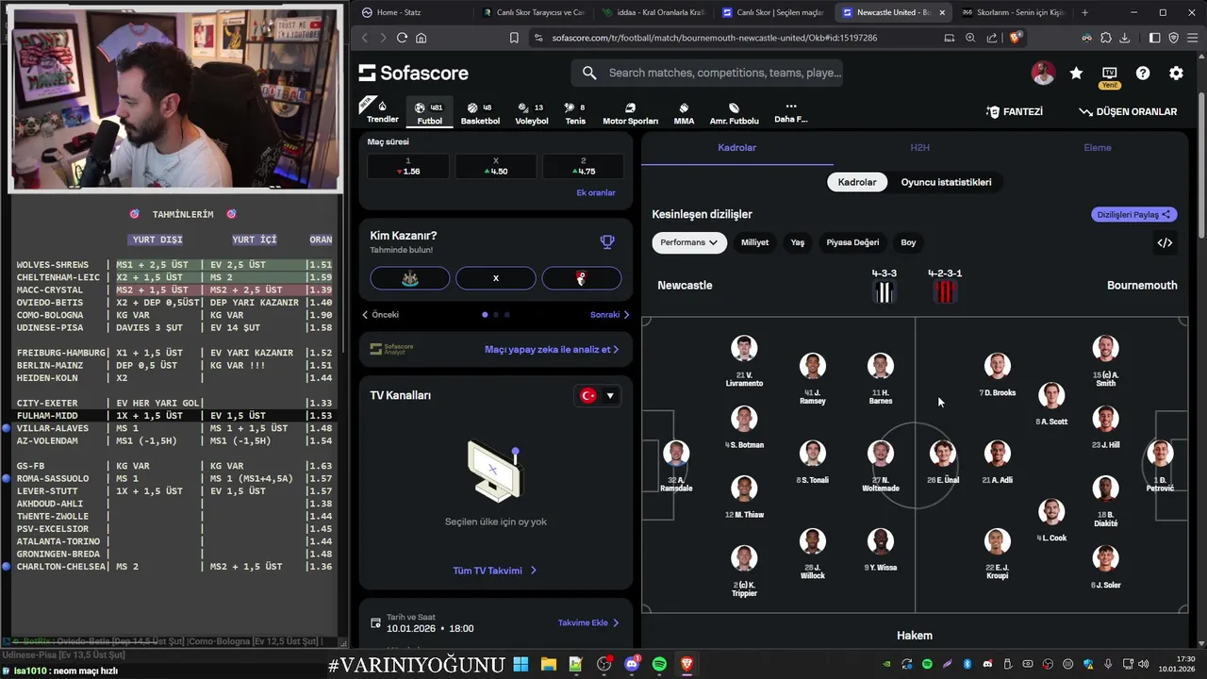Select the Kadrolar main tab

tap(736, 147)
